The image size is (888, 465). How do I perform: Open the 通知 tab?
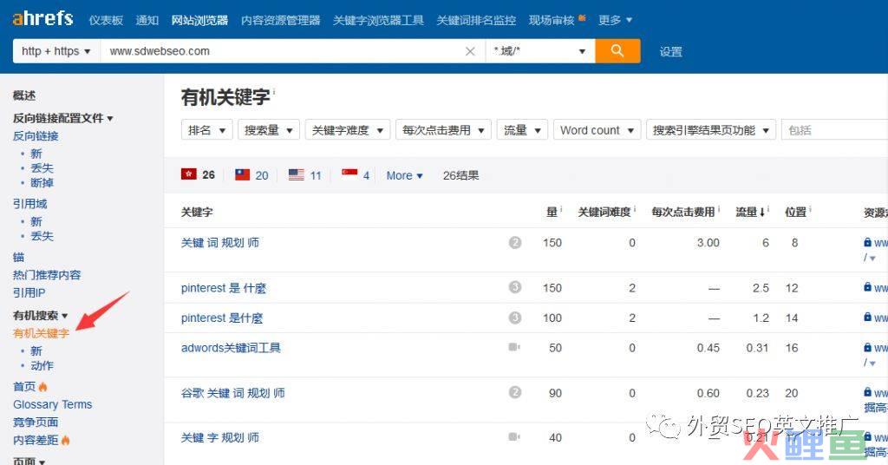[x=147, y=21]
